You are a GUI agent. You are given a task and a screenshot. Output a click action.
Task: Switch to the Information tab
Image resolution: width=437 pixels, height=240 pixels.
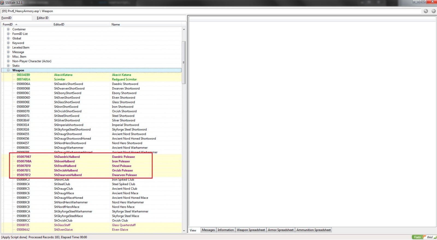(x=226, y=230)
